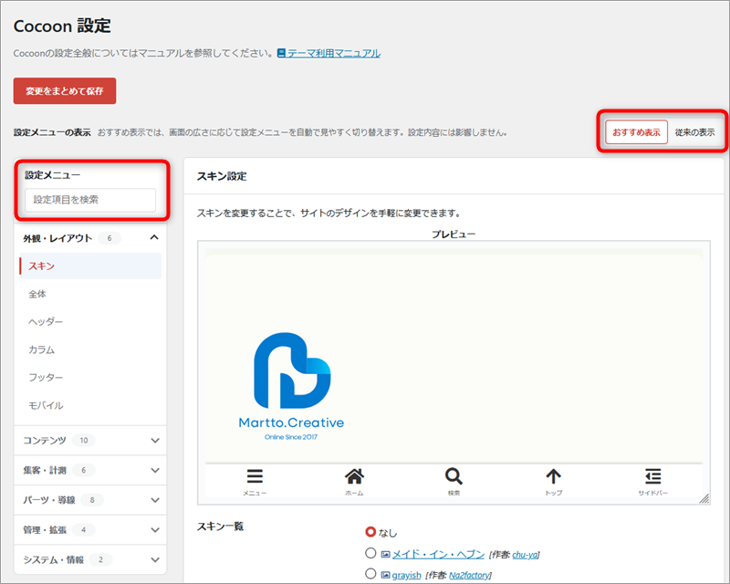Click the 設定項目を検索 search field
The width and height of the screenshot is (730, 584).
point(90,200)
